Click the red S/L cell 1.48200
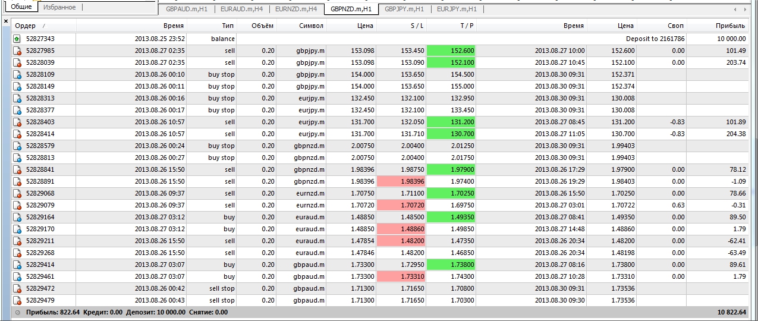Screen dimensions: 758x321 [x=401, y=241]
